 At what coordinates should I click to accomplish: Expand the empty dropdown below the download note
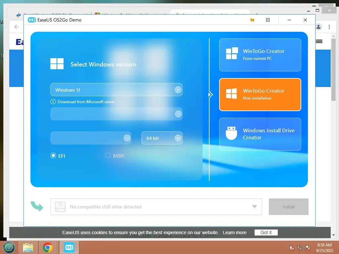coord(117,114)
